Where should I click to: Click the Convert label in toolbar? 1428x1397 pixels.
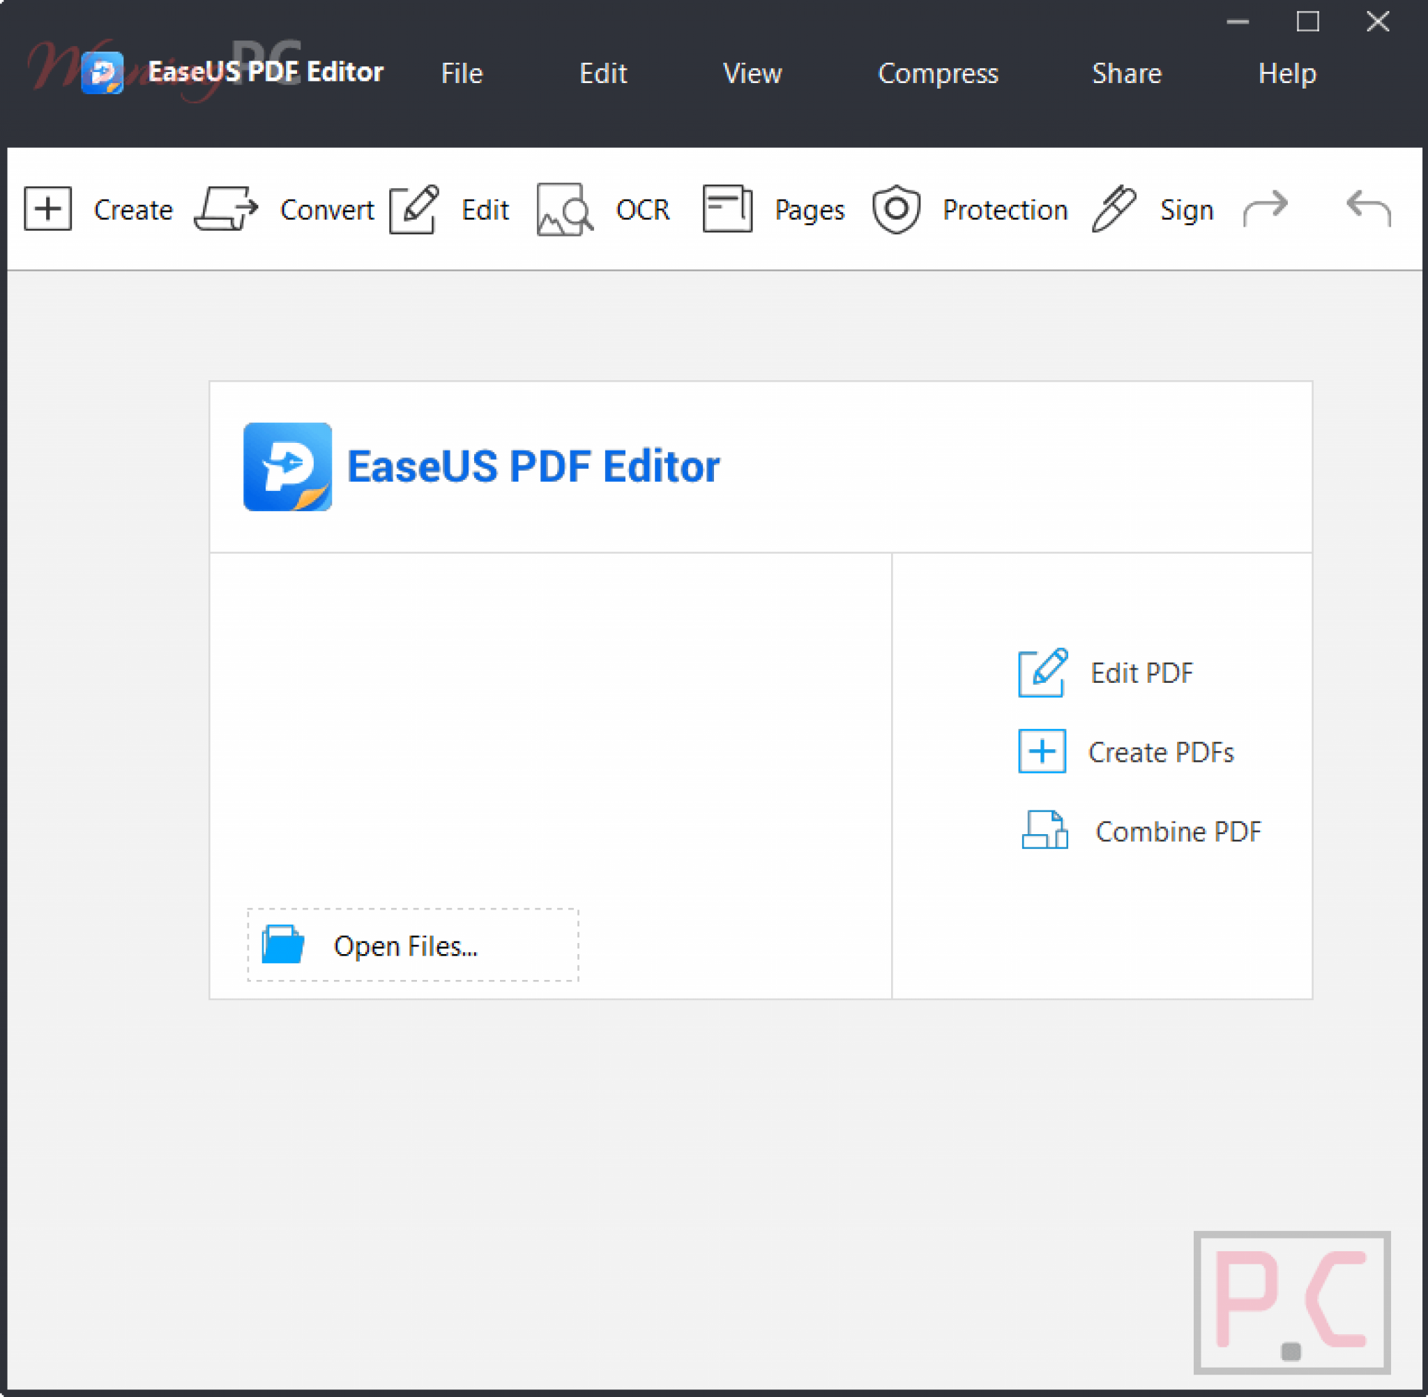(x=327, y=210)
